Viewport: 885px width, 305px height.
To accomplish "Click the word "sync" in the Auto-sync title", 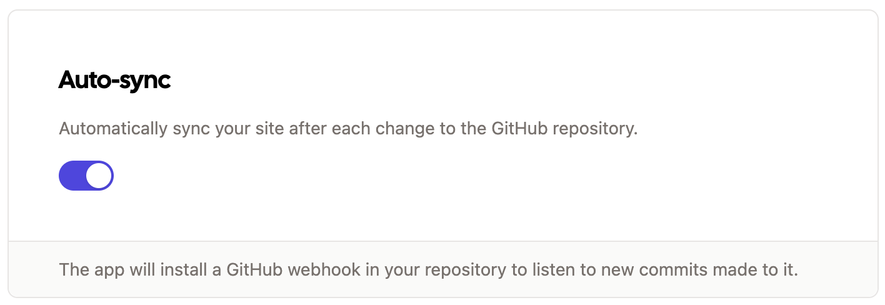I will pyautogui.click(x=144, y=81).
